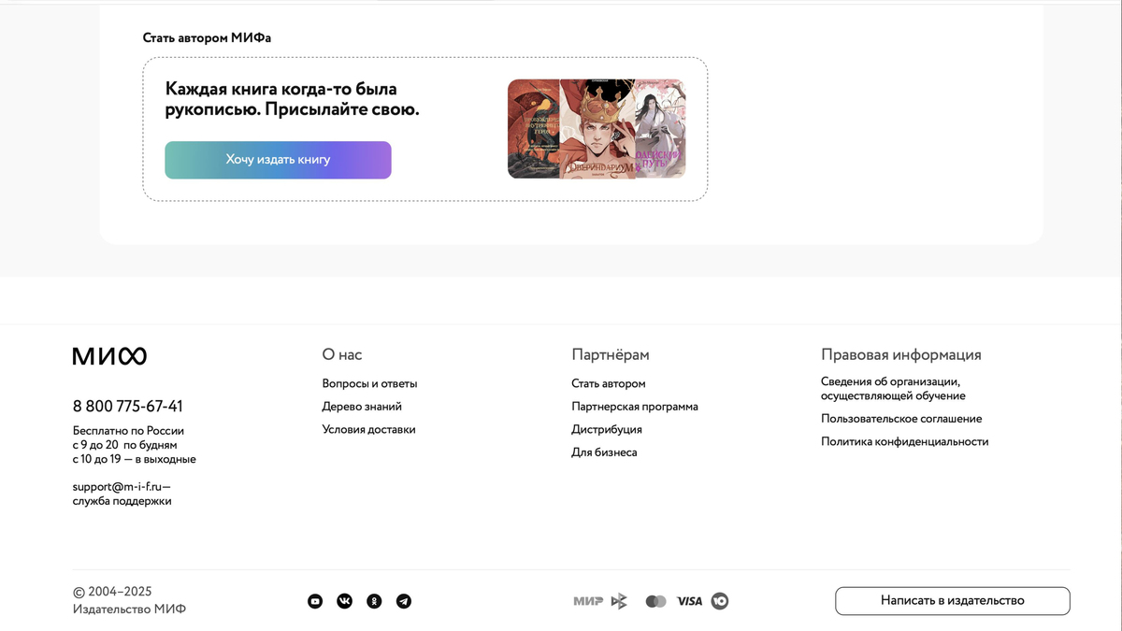Image resolution: width=1122 pixels, height=631 pixels.
Task: Click the support@m-i-f.ru email address
Action: (x=117, y=486)
